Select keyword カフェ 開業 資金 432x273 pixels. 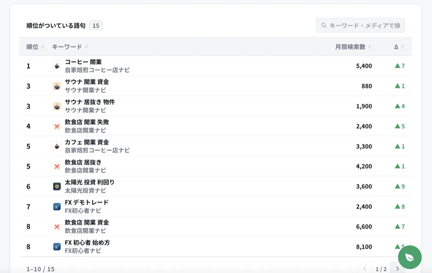point(87,143)
